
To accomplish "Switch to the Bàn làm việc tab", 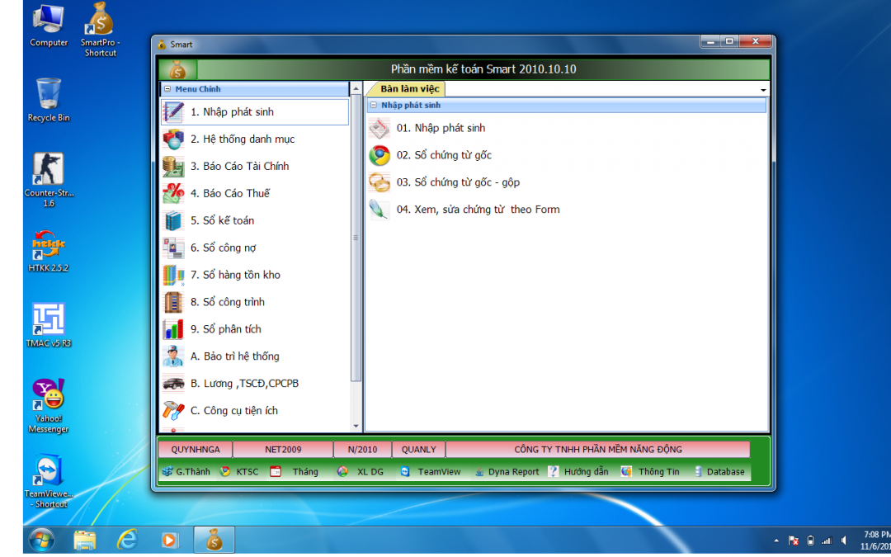I will [x=409, y=88].
